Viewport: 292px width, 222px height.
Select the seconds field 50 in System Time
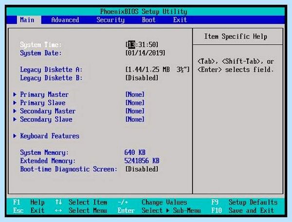[x=152, y=45]
